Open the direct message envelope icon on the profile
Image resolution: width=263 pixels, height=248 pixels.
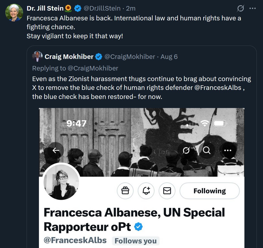[167, 191]
